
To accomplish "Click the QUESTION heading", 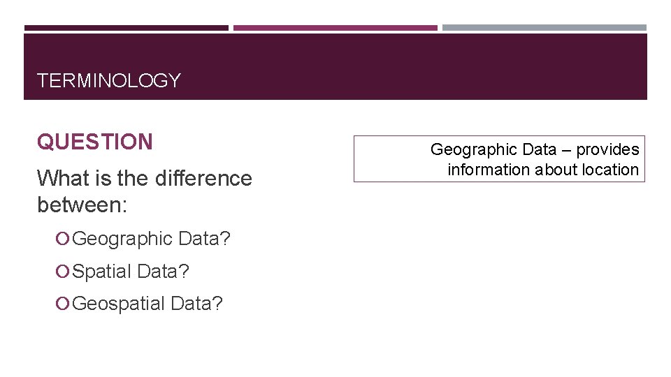I will point(94,142).
